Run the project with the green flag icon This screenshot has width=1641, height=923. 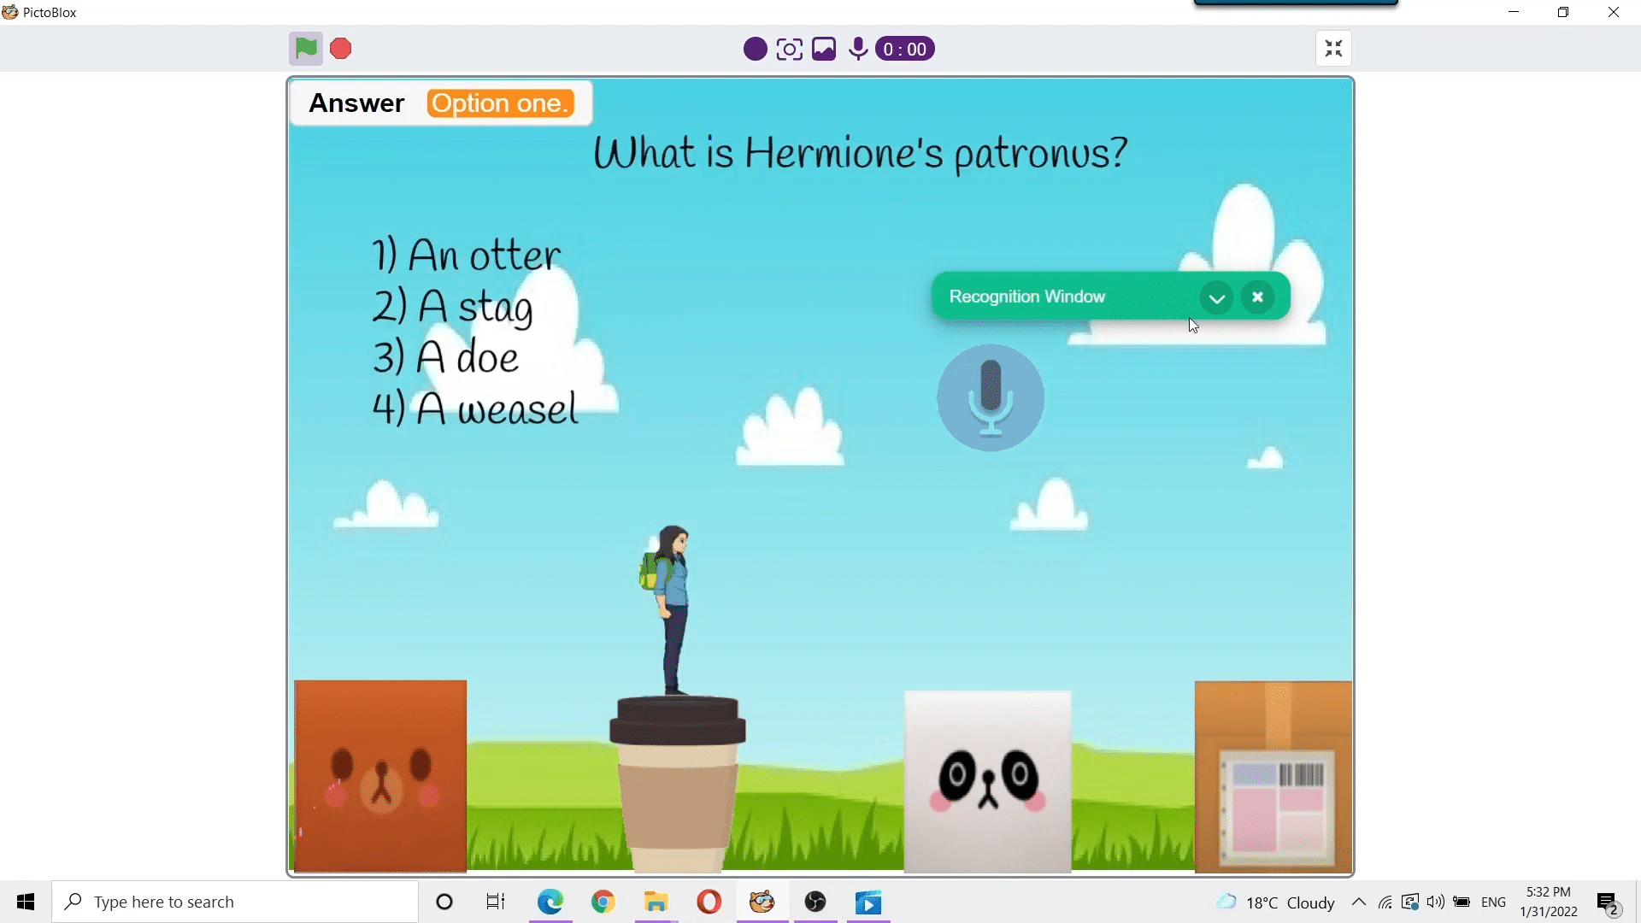click(305, 49)
